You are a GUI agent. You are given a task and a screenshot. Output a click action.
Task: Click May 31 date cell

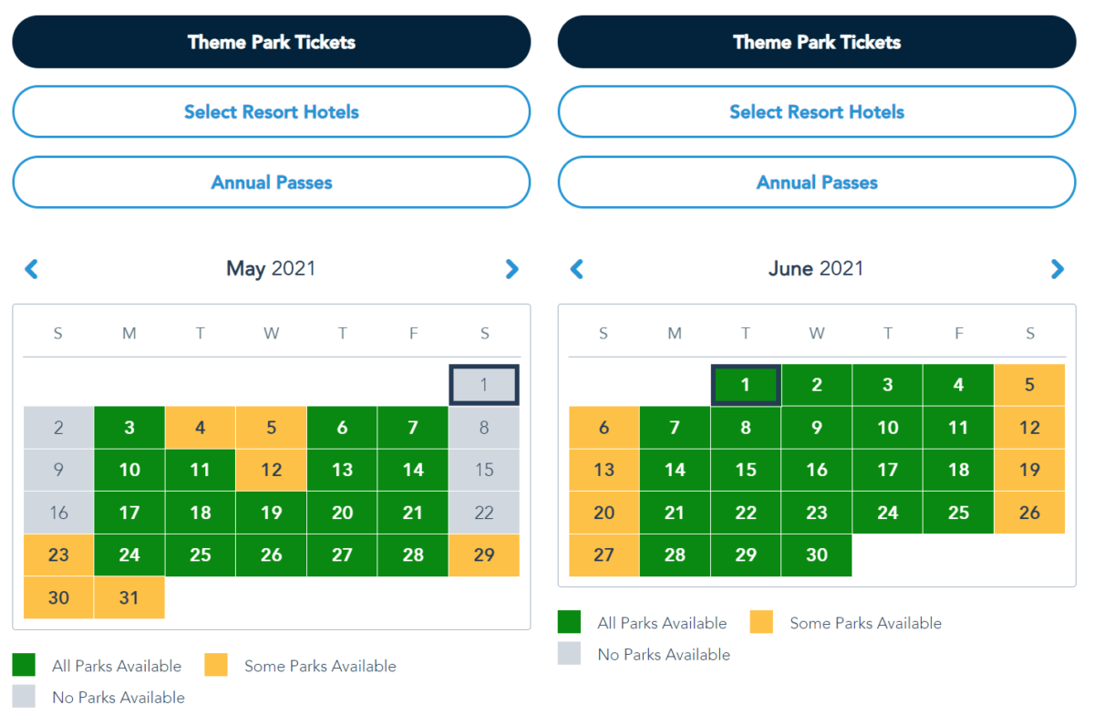[129, 597]
